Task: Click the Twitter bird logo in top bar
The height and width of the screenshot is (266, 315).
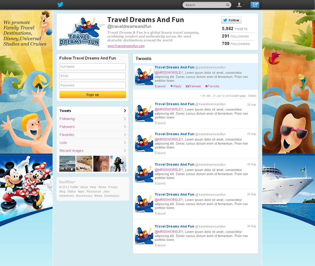Action: coord(60,5)
